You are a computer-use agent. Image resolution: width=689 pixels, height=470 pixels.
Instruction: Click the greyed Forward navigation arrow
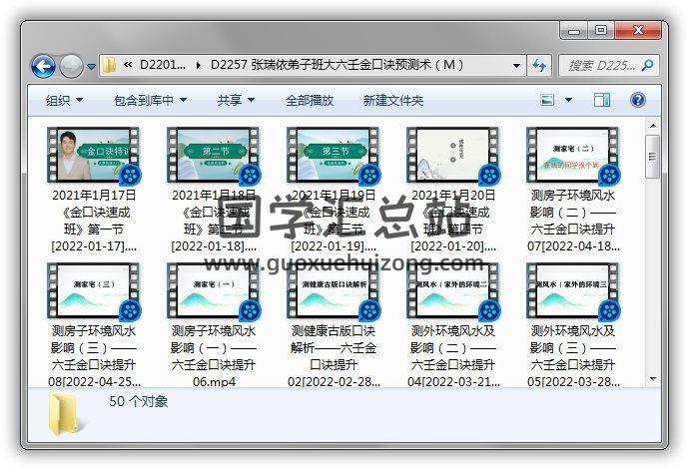[x=71, y=66]
